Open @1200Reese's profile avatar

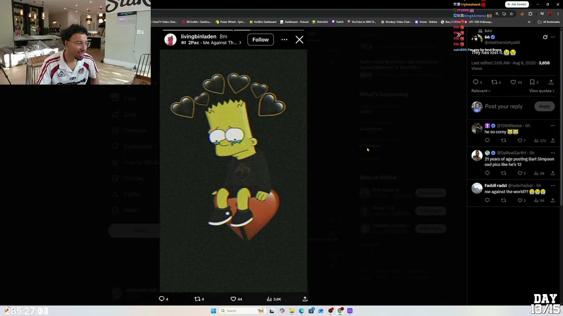tap(477, 128)
